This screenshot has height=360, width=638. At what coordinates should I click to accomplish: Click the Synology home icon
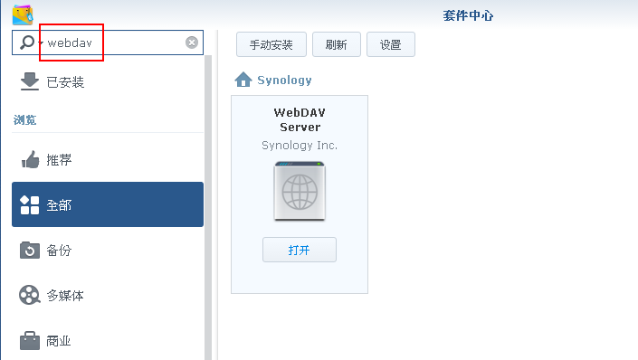coord(243,80)
